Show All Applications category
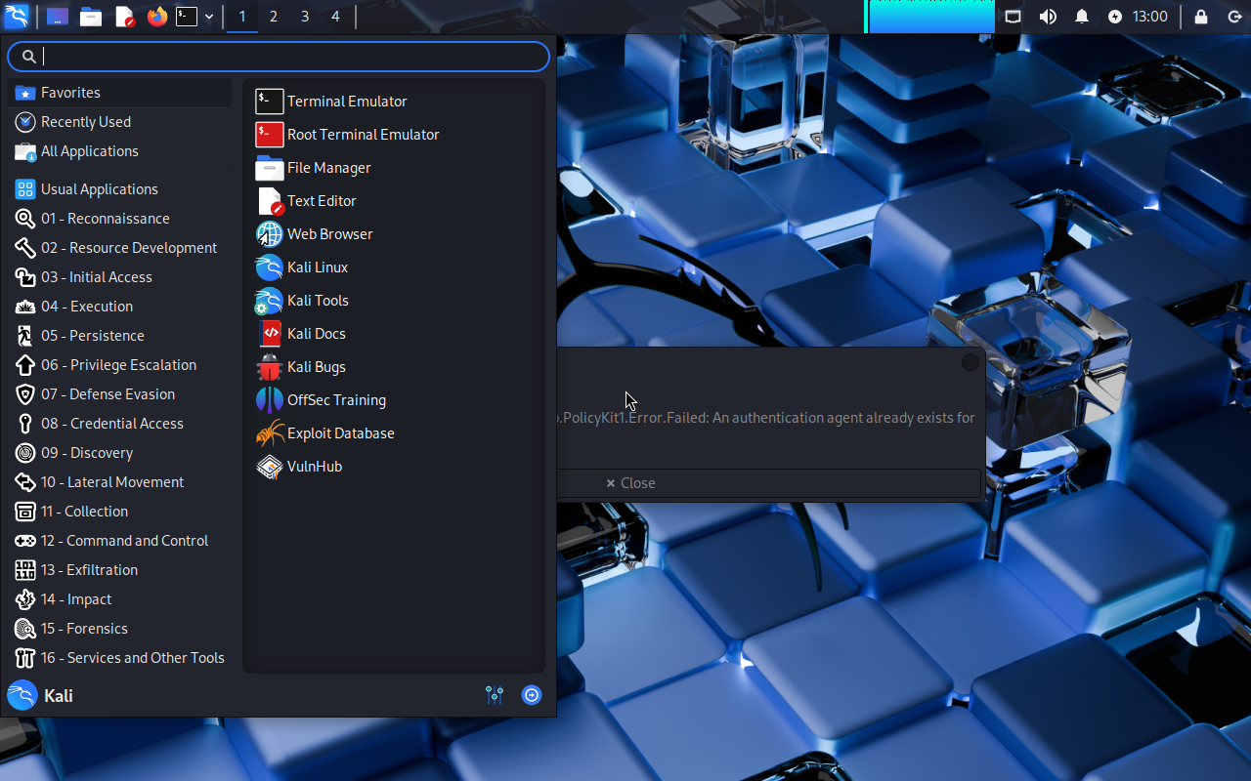Screen dimensions: 1251x781 tap(119, 151)
